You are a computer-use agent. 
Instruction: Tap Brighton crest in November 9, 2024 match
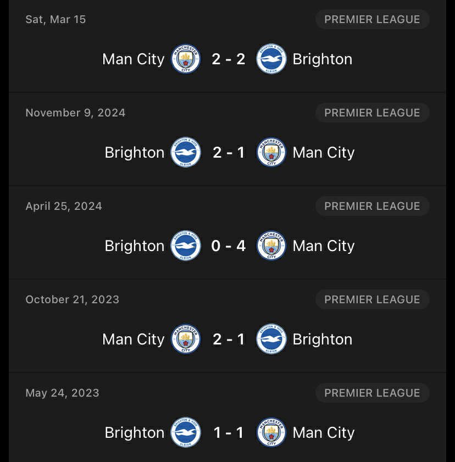pyautogui.click(x=186, y=153)
